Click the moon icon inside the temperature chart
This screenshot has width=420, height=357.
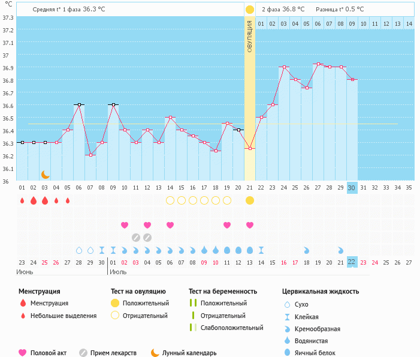pyautogui.click(x=45, y=175)
